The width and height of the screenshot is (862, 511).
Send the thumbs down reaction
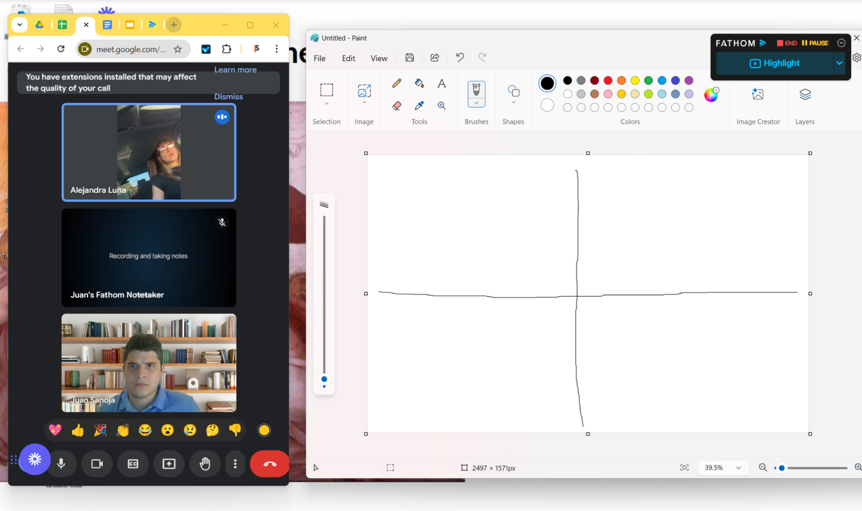(x=235, y=430)
